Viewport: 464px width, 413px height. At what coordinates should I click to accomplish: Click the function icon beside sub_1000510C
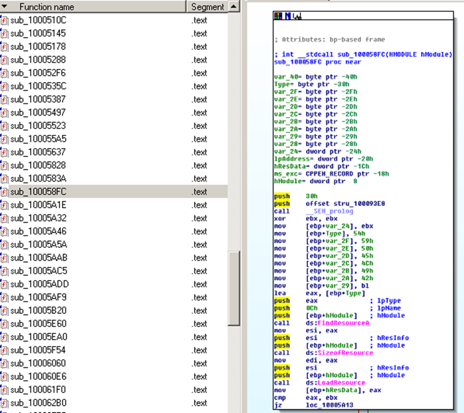4,20
